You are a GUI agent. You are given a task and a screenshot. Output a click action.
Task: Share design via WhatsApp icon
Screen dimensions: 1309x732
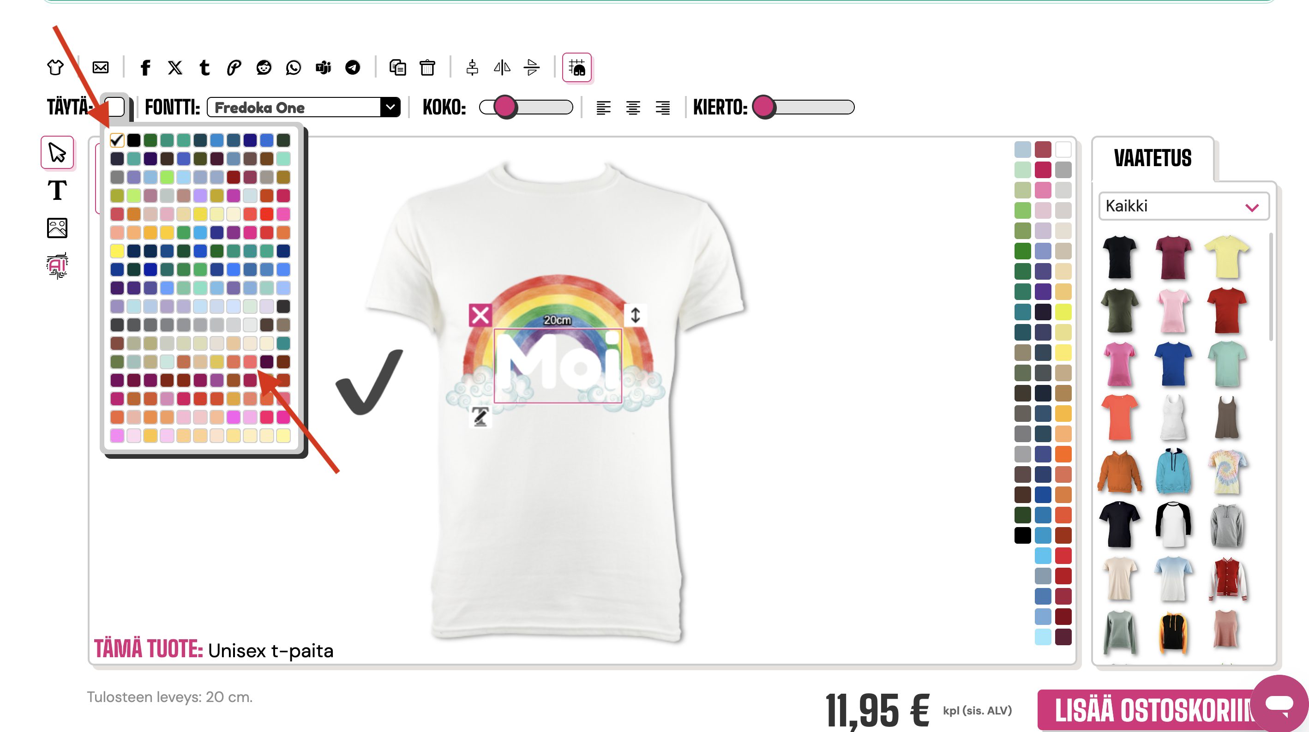click(x=293, y=67)
